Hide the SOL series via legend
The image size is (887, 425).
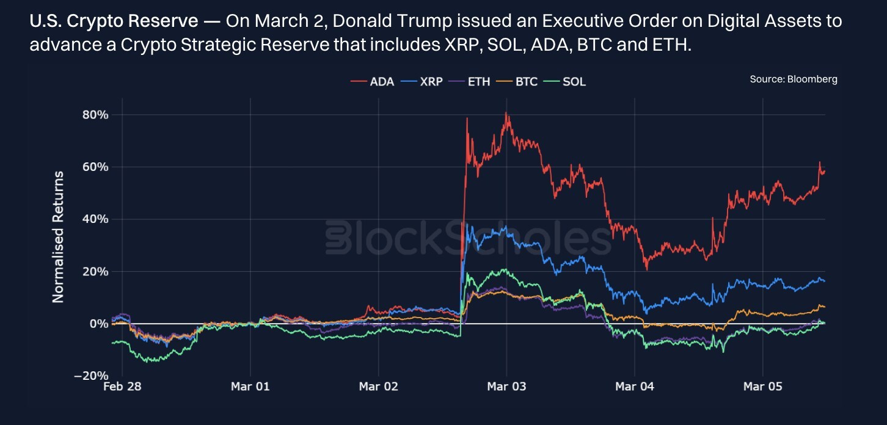coord(574,82)
